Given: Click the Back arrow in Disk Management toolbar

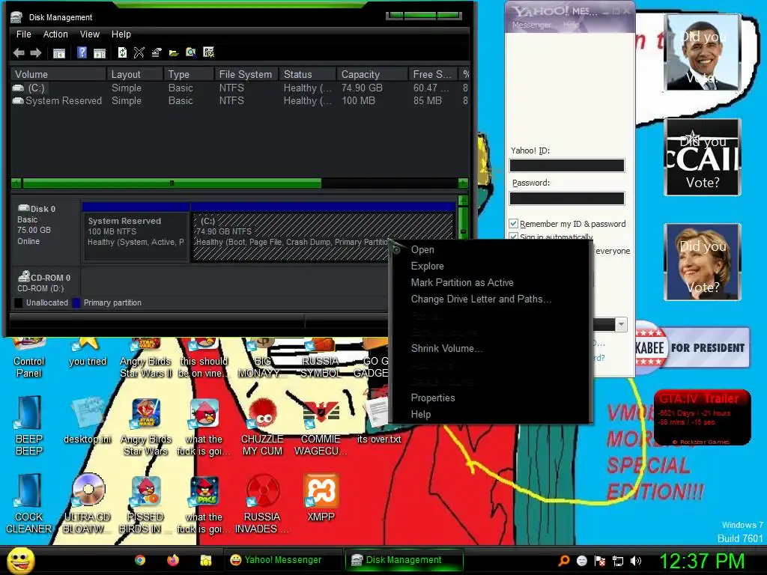Looking at the screenshot, I should (19, 53).
